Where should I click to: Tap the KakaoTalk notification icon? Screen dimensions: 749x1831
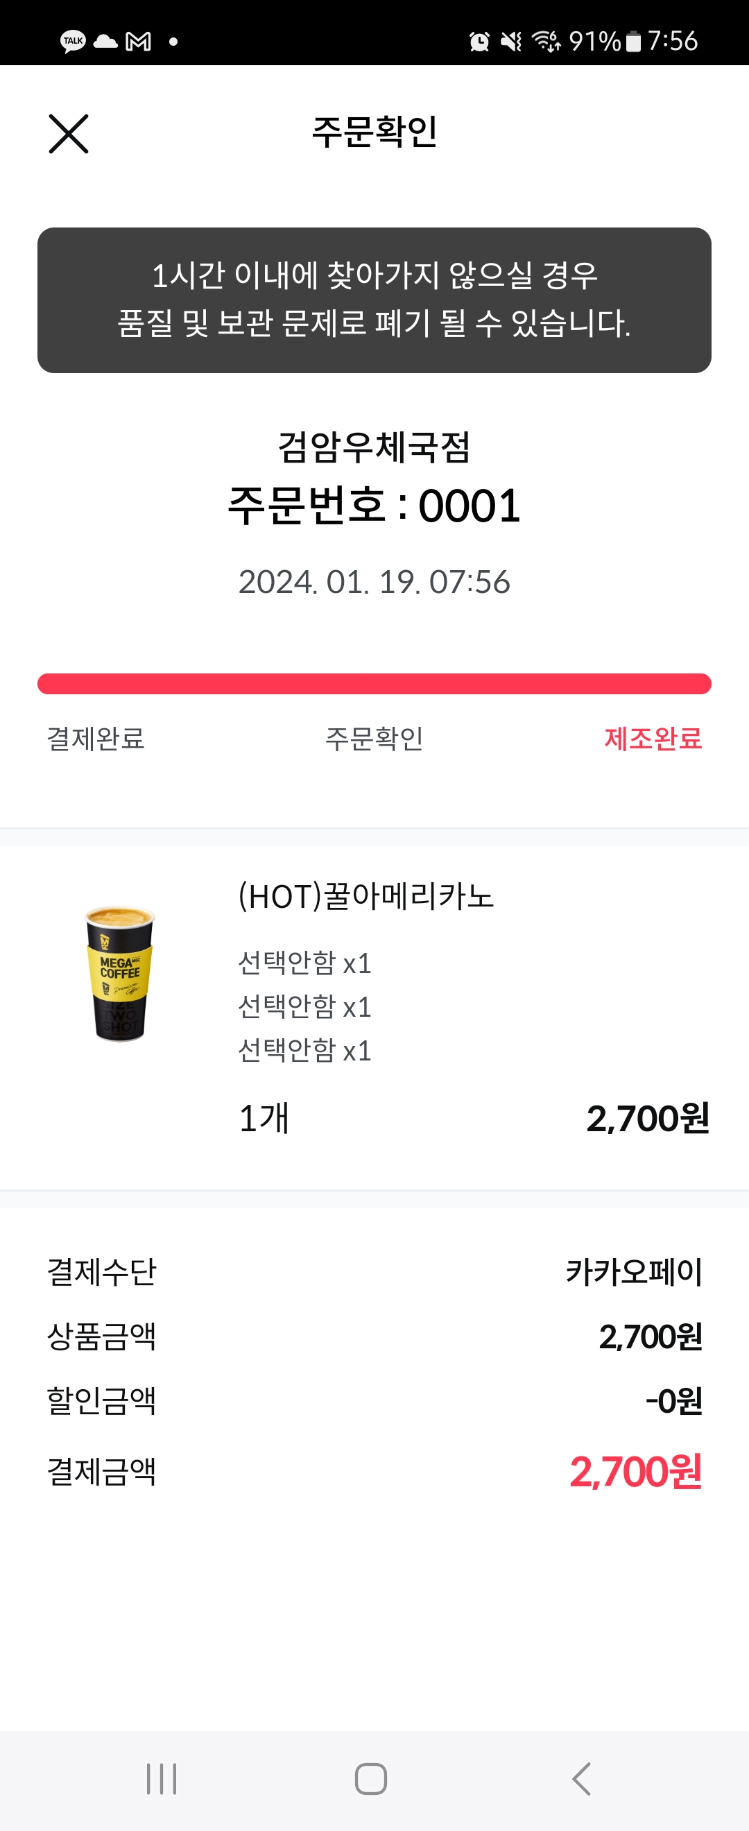click(73, 41)
